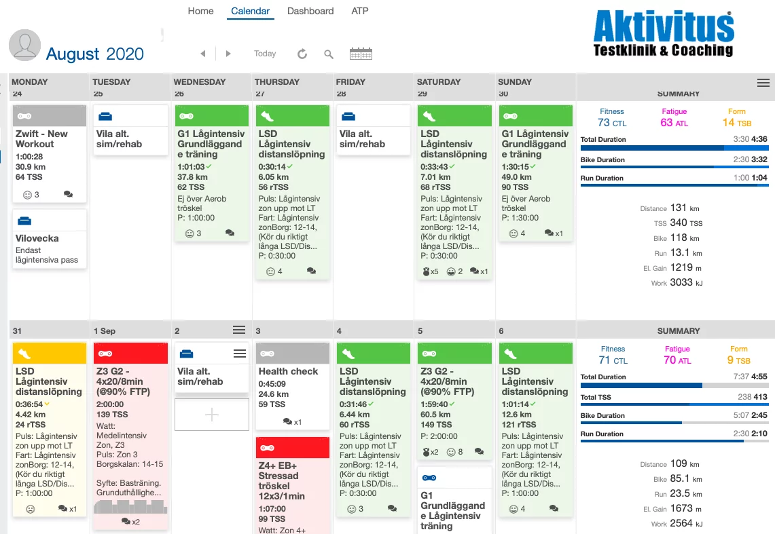775x534 pixels.
Task: Go to next month arrow
Action: click(x=228, y=54)
